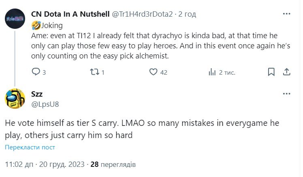The image size is (303, 177).
Task: Click the reply comment icon
Action: click(x=36, y=72)
